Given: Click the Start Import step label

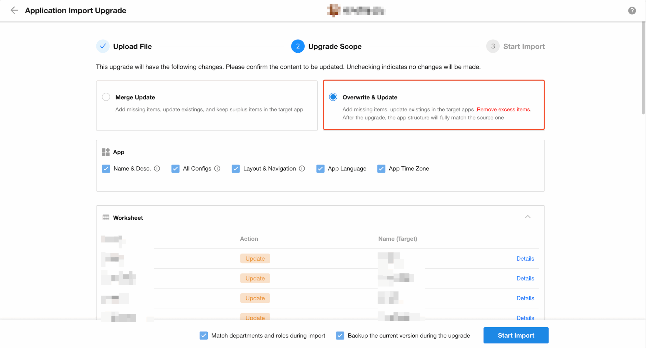Looking at the screenshot, I should 524,46.
